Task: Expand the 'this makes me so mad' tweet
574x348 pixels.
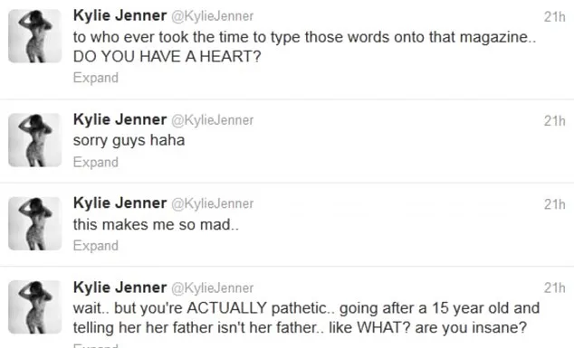Action: [x=96, y=246]
